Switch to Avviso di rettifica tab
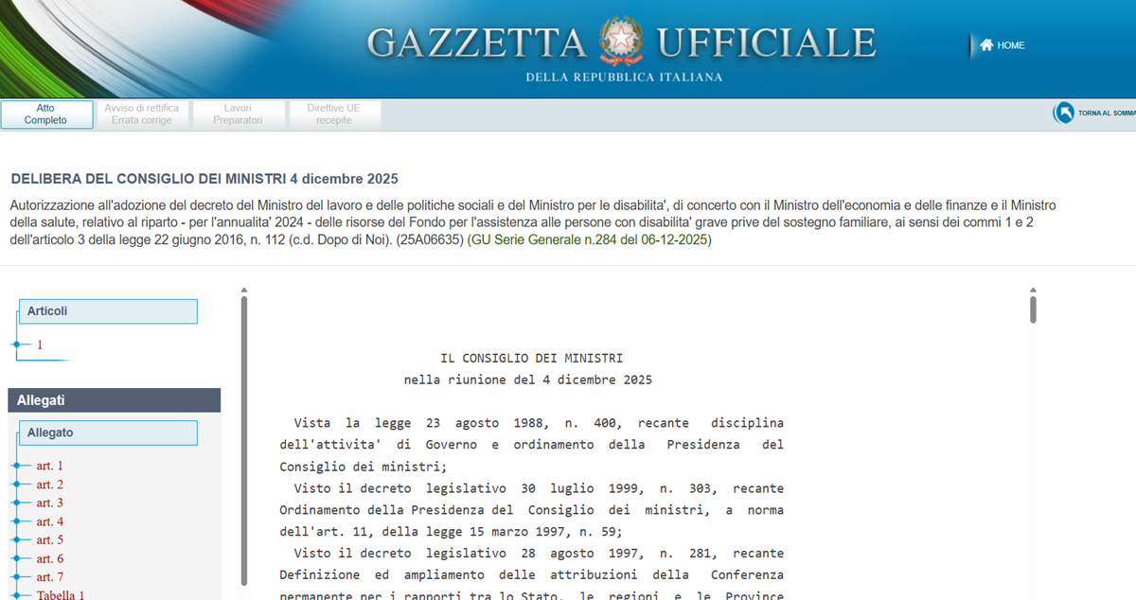The height and width of the screenshot is (600, 1136). [141, 115]
